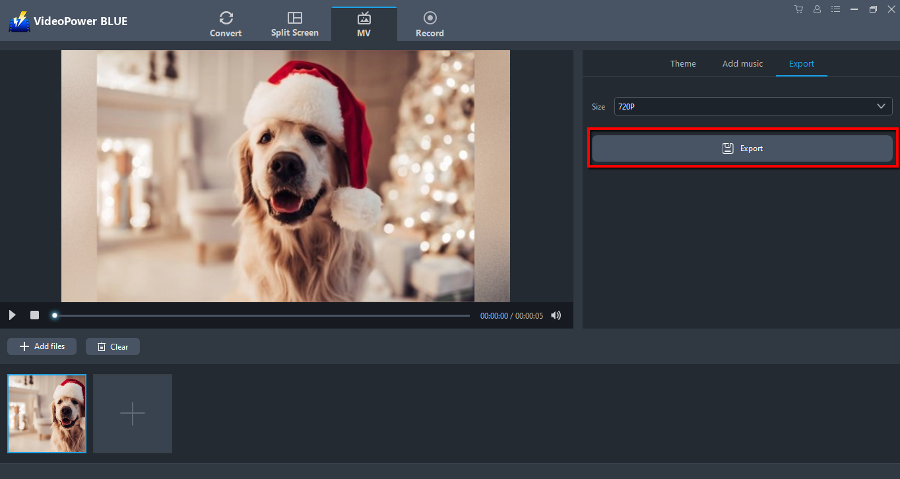Click the plus tile to add another clip

pos(132,414)
